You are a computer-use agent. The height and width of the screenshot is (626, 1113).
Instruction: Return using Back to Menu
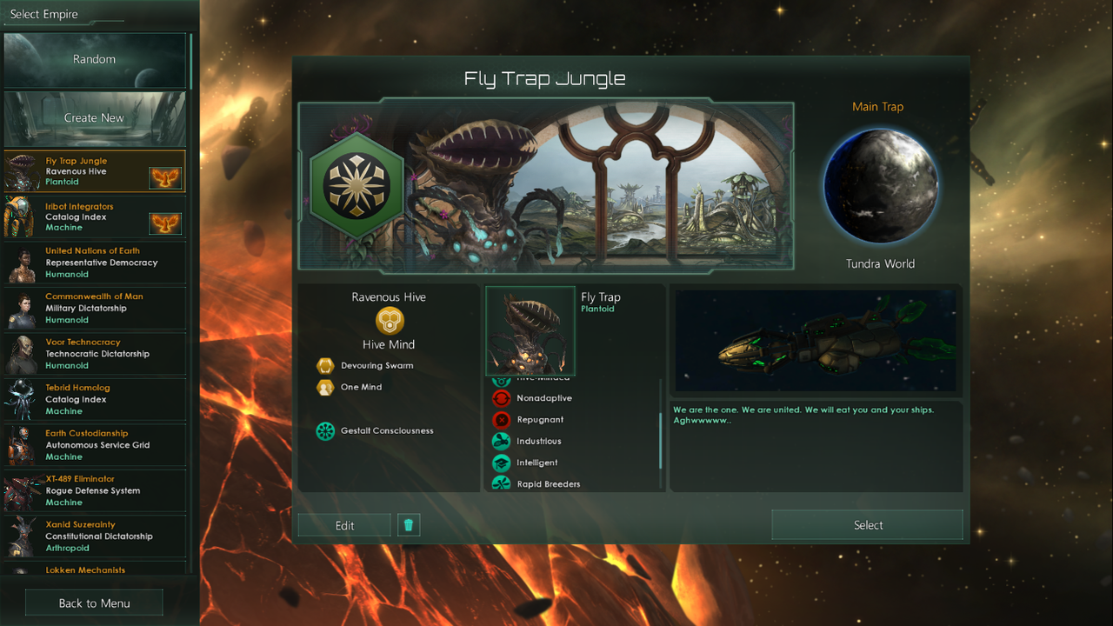point(95,603)
